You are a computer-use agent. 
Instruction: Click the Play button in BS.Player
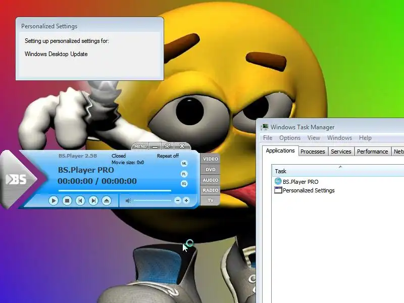[x=54, y=200]
